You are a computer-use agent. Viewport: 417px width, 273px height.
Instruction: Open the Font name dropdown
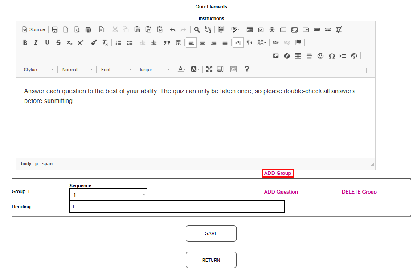tap(116, 70)
